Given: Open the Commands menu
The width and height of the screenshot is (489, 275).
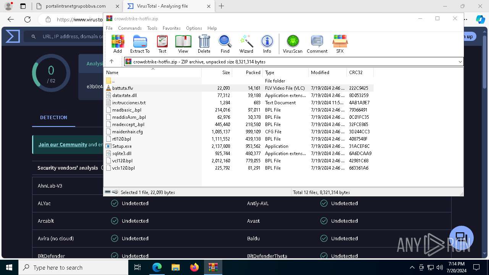Looking at the screenshot, I should pos(130,28).
